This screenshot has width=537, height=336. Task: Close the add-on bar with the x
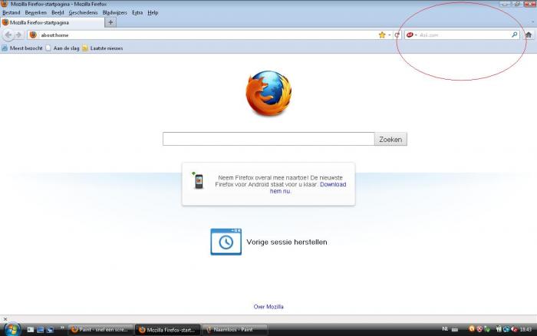click(5, 319)
